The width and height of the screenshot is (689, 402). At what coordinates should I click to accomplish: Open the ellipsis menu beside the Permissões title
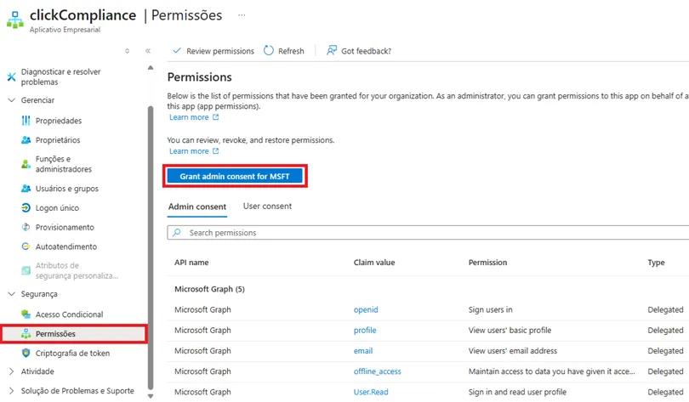(242, 15)
